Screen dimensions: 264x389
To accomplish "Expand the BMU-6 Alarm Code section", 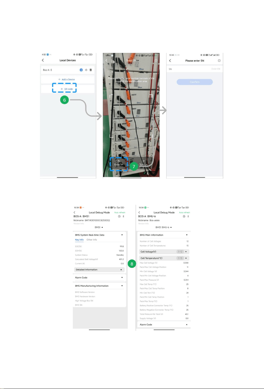I will (x=164, y=325).
